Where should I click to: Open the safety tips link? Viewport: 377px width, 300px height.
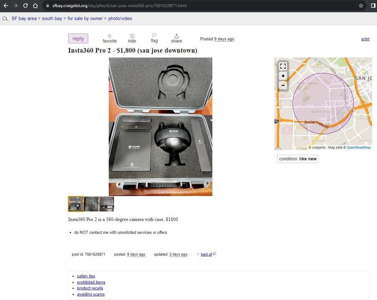pos(86,276)
